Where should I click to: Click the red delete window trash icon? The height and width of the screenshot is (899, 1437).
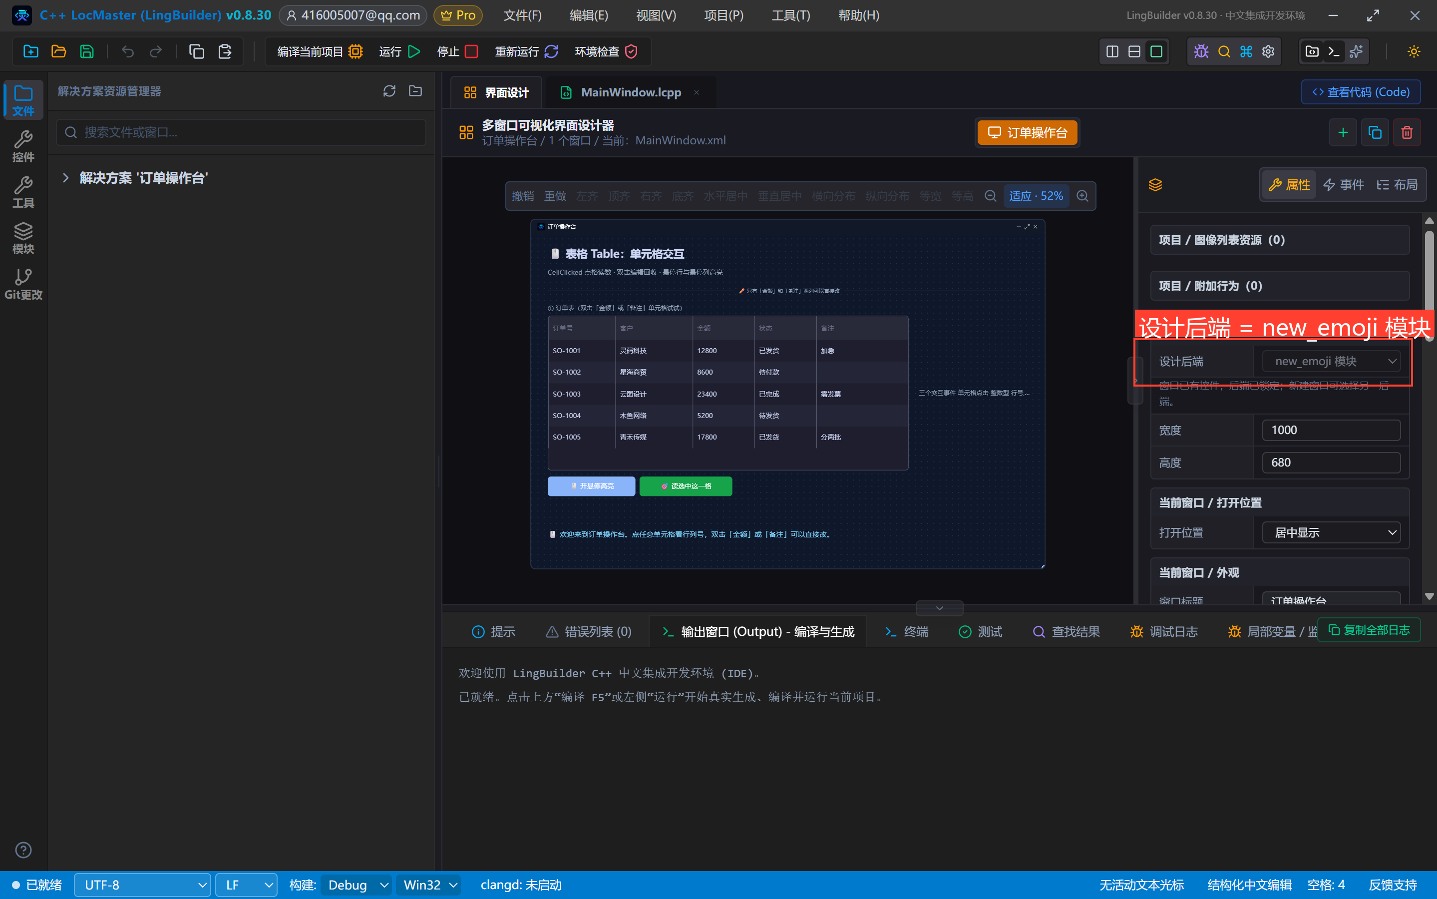(x=1407, y=132)
